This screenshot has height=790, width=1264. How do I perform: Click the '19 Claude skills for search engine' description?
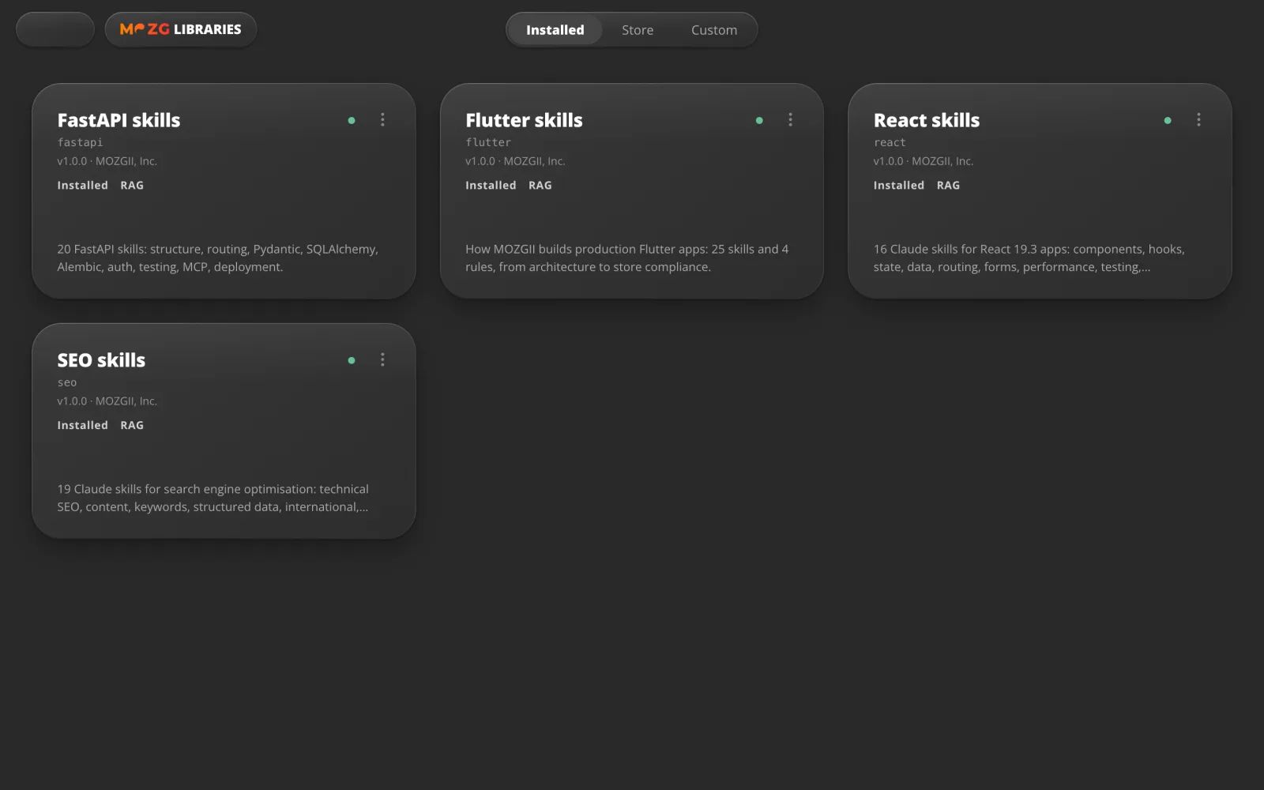click(213, 498)
